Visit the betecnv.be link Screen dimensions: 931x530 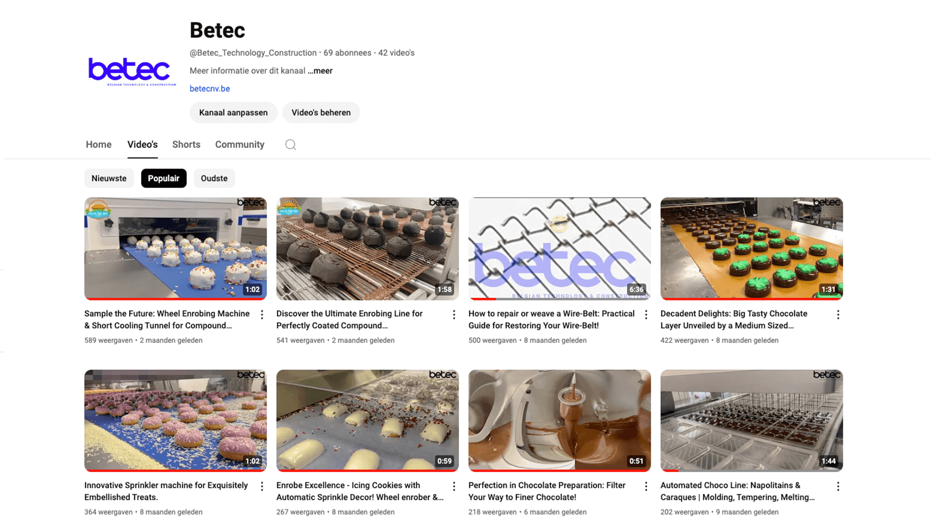(x=210, y=88)
